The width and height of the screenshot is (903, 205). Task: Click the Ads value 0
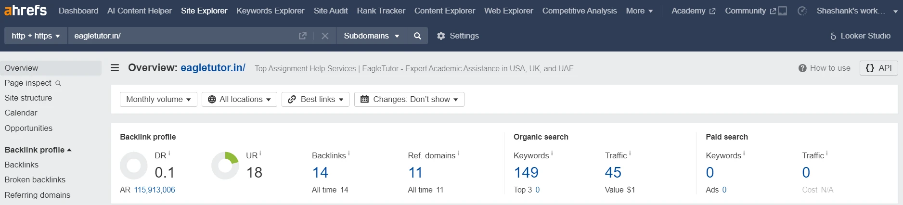click(x=724, y=190)
